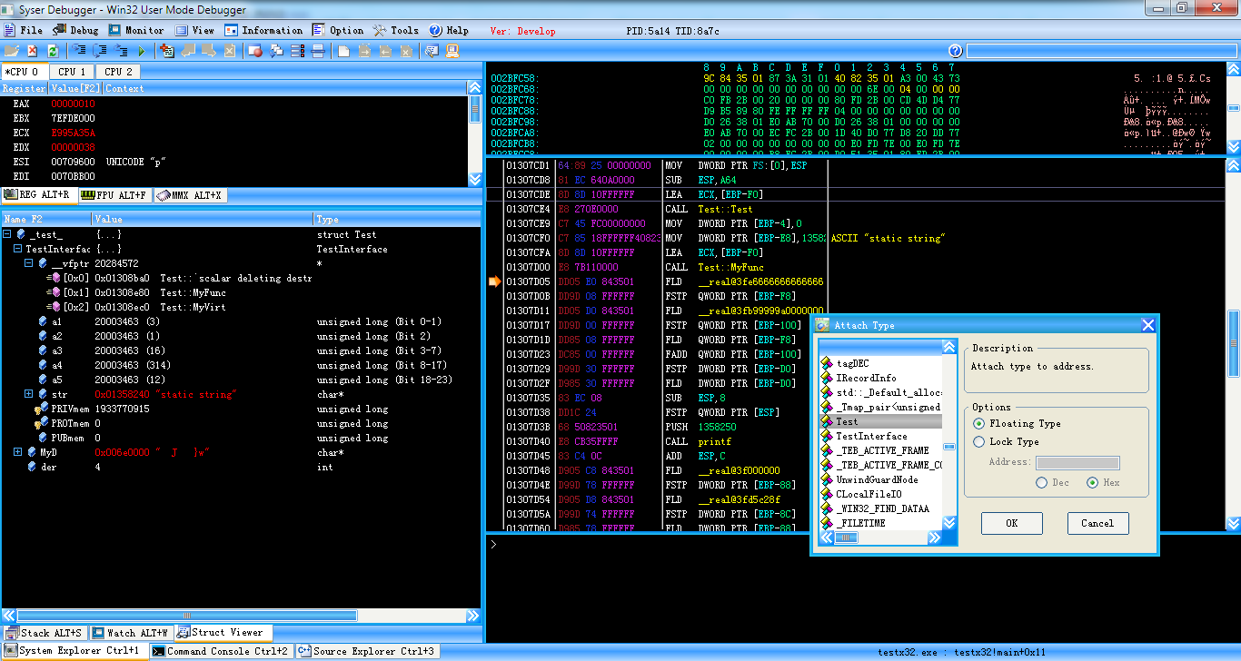1241x661 pixels.
Task: Click the green refresh/reset toolbar icon
Action: click(53, 51)
